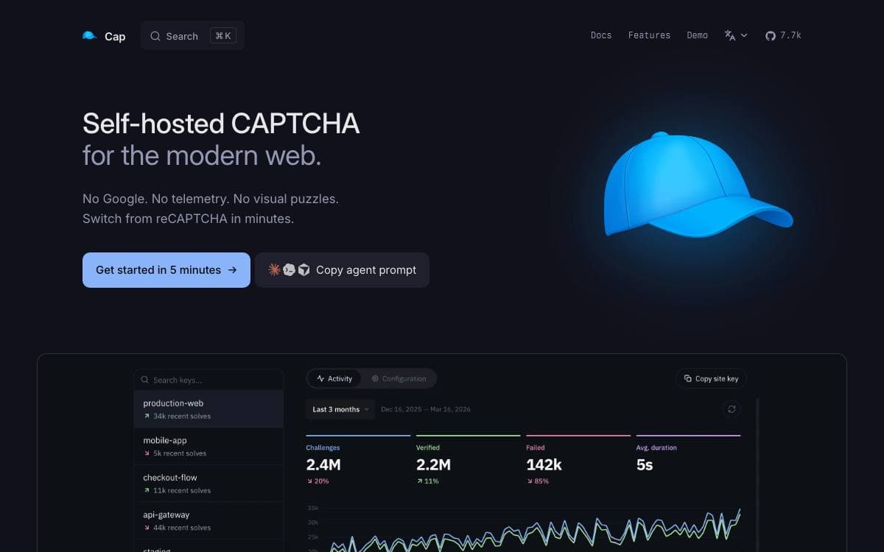Click Get started in 5 minutes

coord(166,270)
